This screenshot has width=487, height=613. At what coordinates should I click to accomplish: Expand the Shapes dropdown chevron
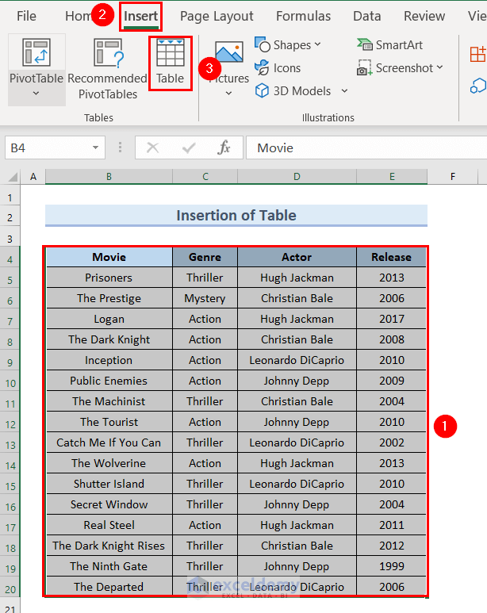317,44
